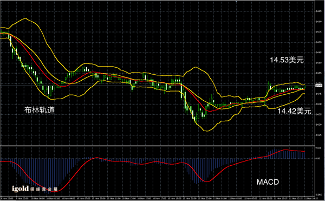Click the igold logo watermark
The width and height of the screenshot is (325, 201).
[x=35, y=189]
